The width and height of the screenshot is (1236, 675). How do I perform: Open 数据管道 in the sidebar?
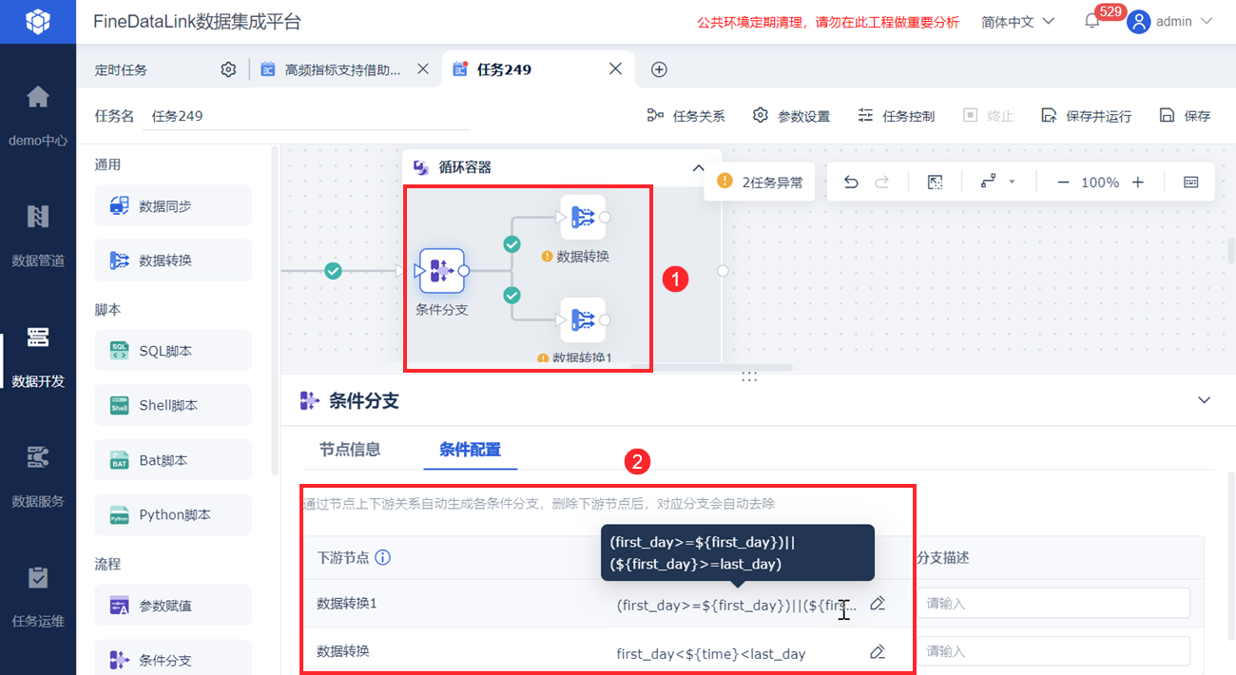click(38, 236)
